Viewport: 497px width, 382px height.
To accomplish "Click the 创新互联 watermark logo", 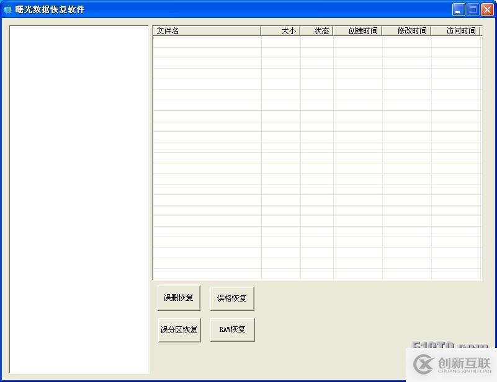I will coord(451,365).
